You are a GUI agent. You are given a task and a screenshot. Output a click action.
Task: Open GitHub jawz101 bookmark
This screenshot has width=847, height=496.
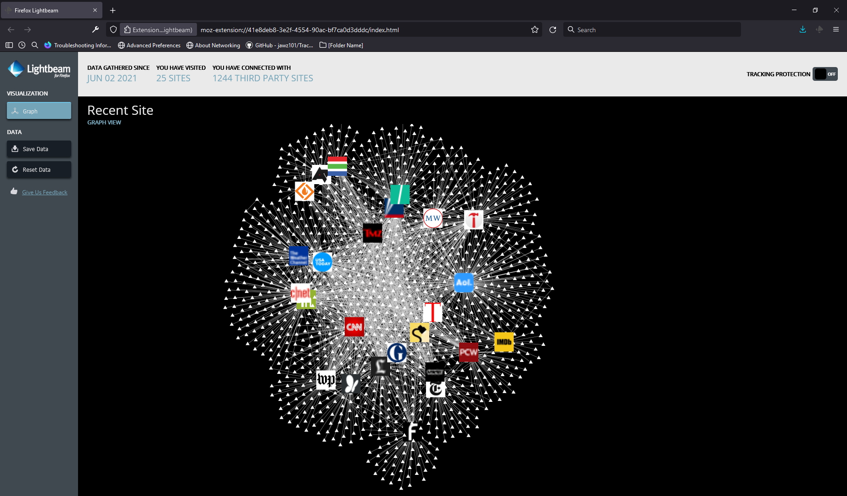[x=280, y=45]
